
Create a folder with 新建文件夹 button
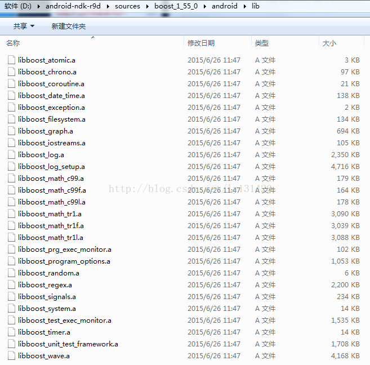click(69, 26)
